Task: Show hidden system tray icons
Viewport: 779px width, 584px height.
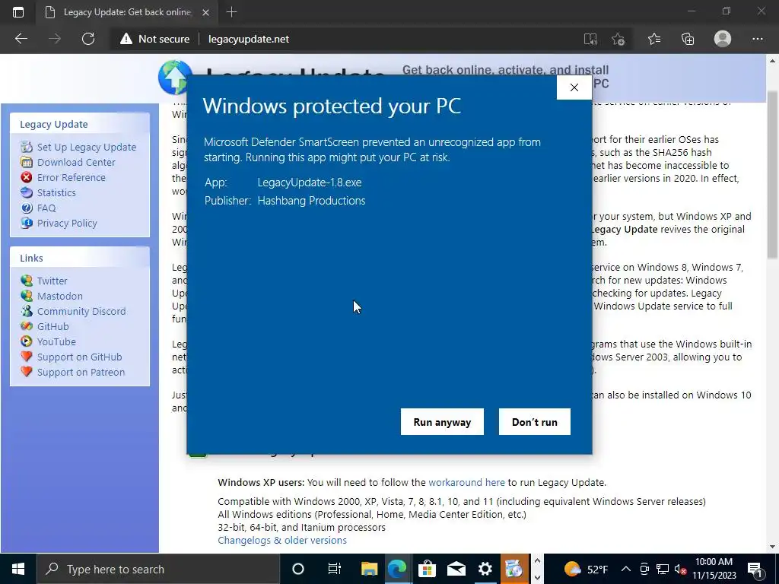Action: (626, 569)
